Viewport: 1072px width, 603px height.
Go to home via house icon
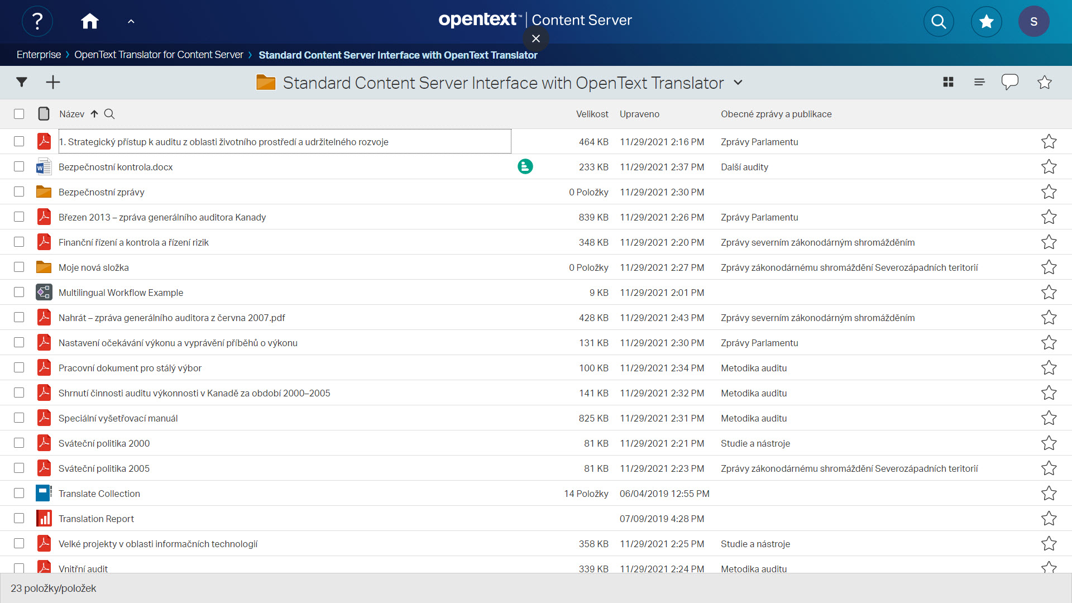[89, 21]
